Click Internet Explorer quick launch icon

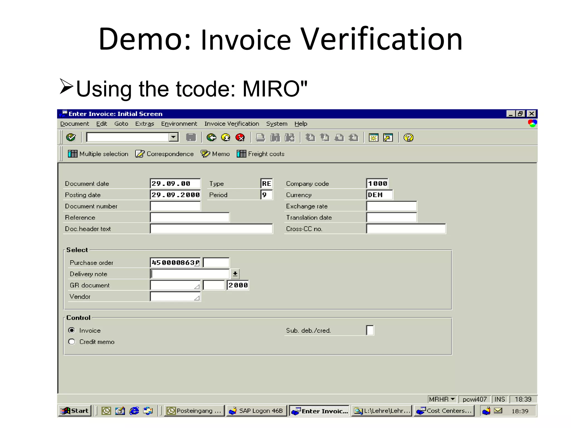coord(134,411)
